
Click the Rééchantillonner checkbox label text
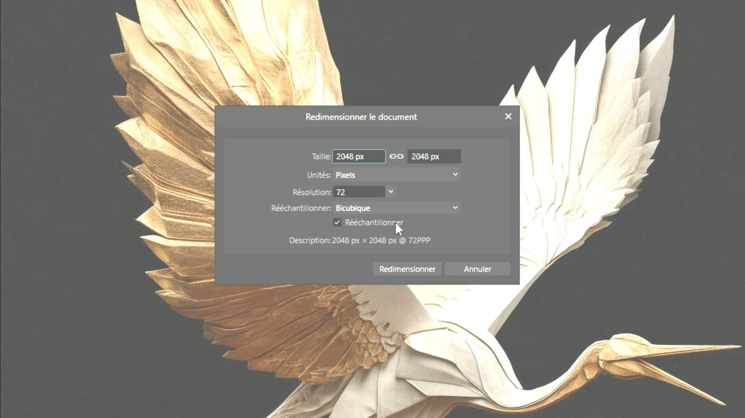pyautogui.click(x=374, y=223)
